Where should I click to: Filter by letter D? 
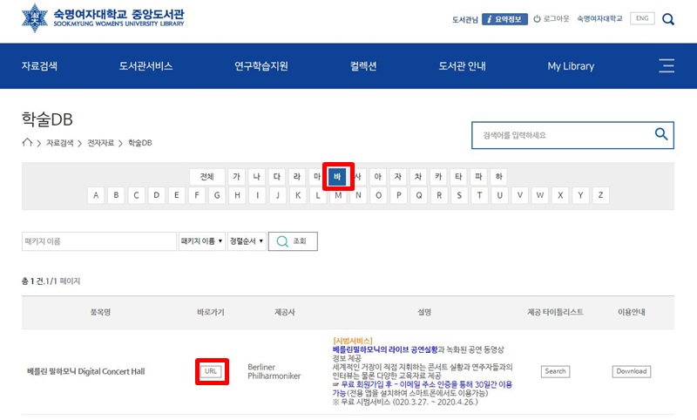click(157, 195)
